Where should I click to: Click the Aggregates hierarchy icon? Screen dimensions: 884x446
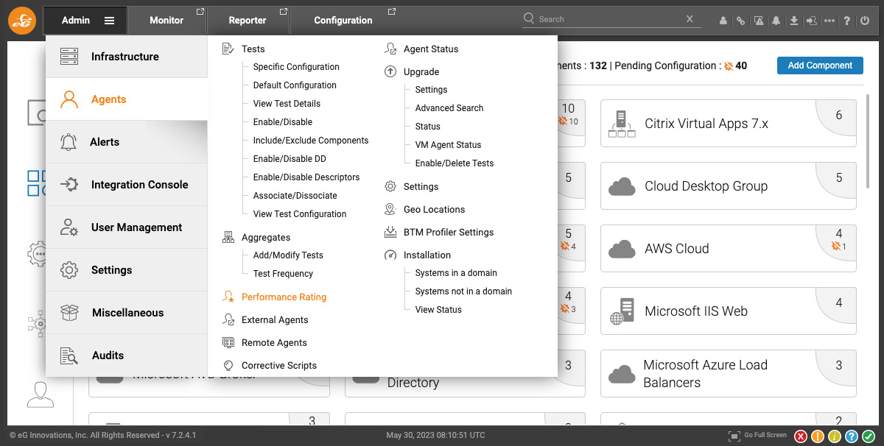[x=228, y=237]
